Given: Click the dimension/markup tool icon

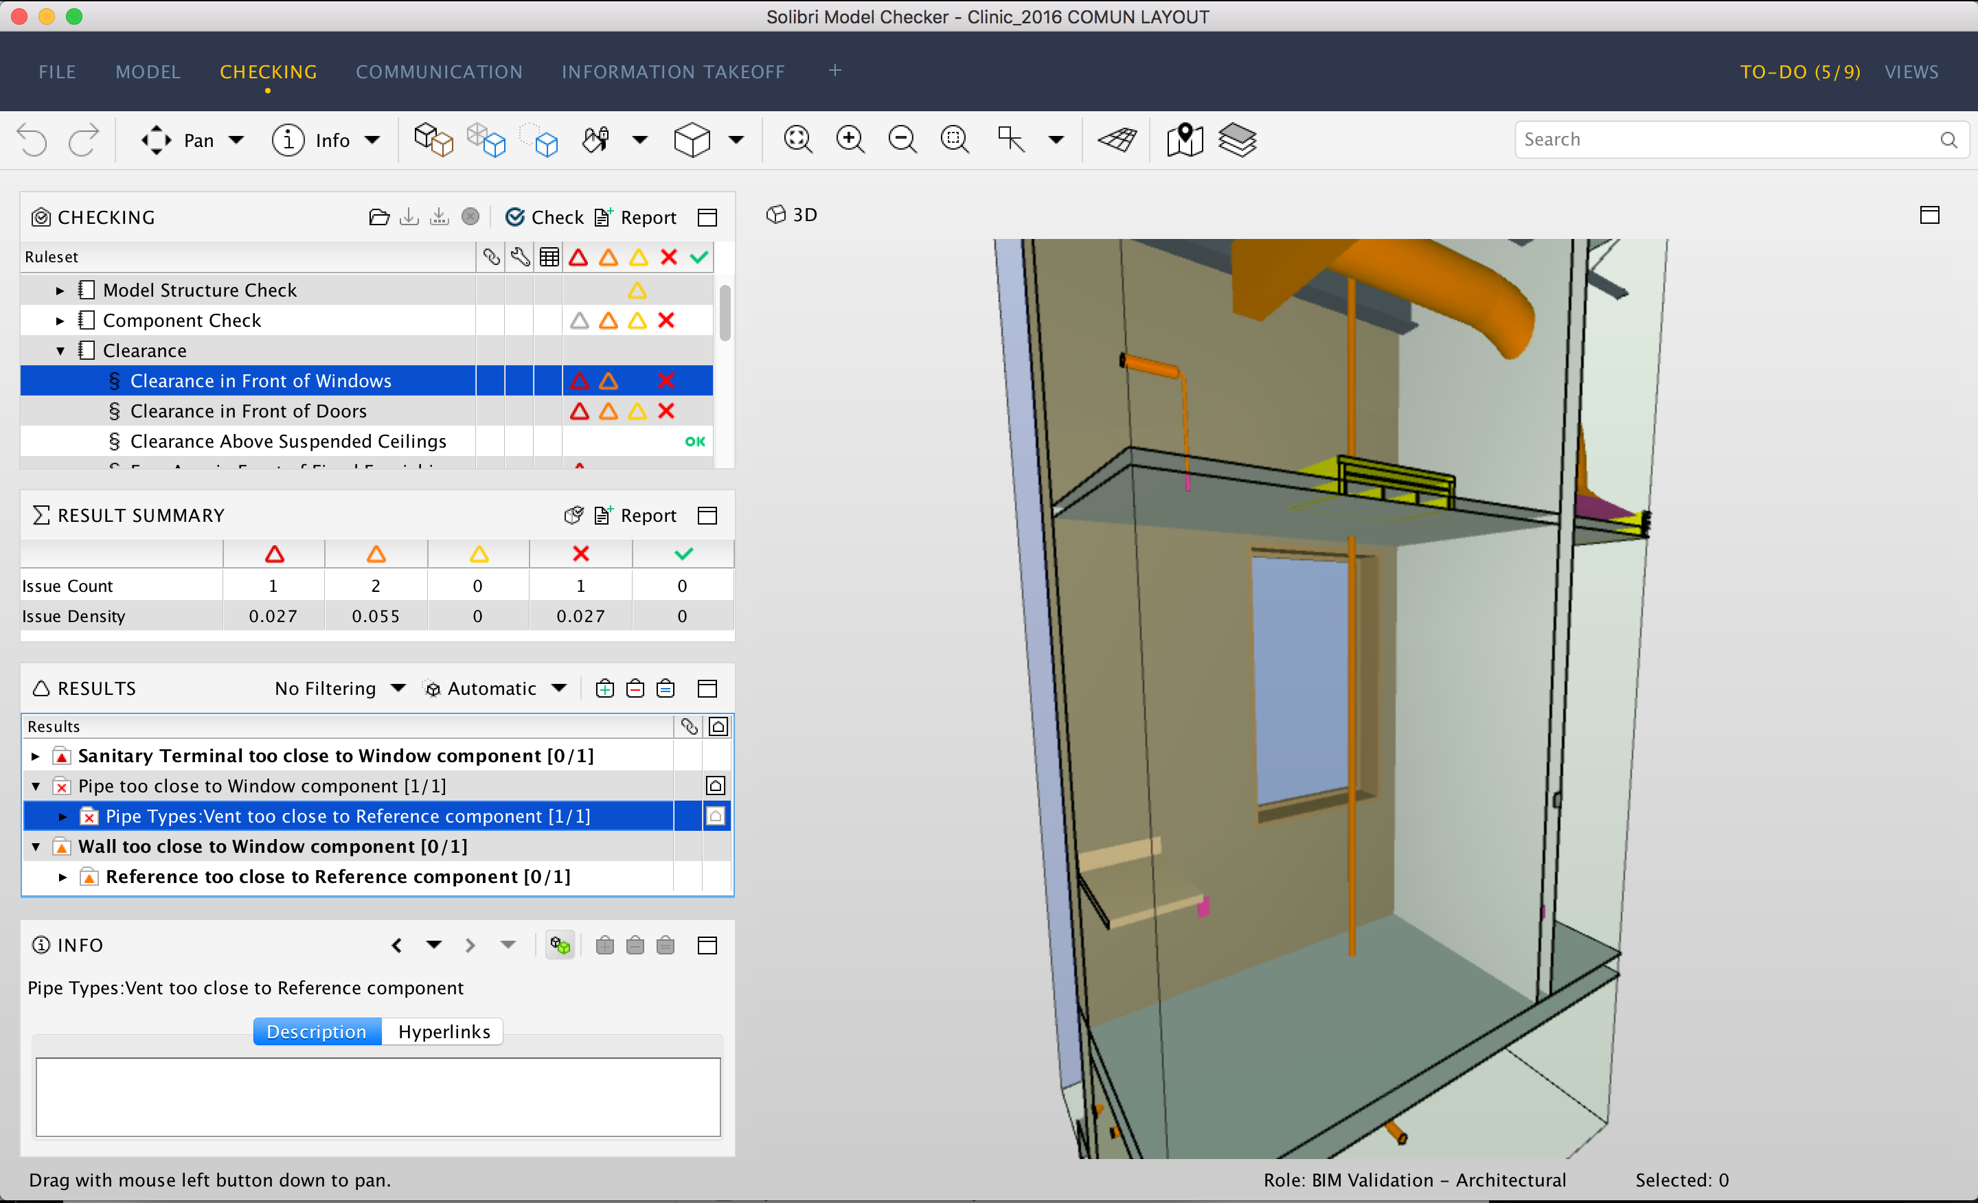Looking at the screenshot, I should [1011, 139].
